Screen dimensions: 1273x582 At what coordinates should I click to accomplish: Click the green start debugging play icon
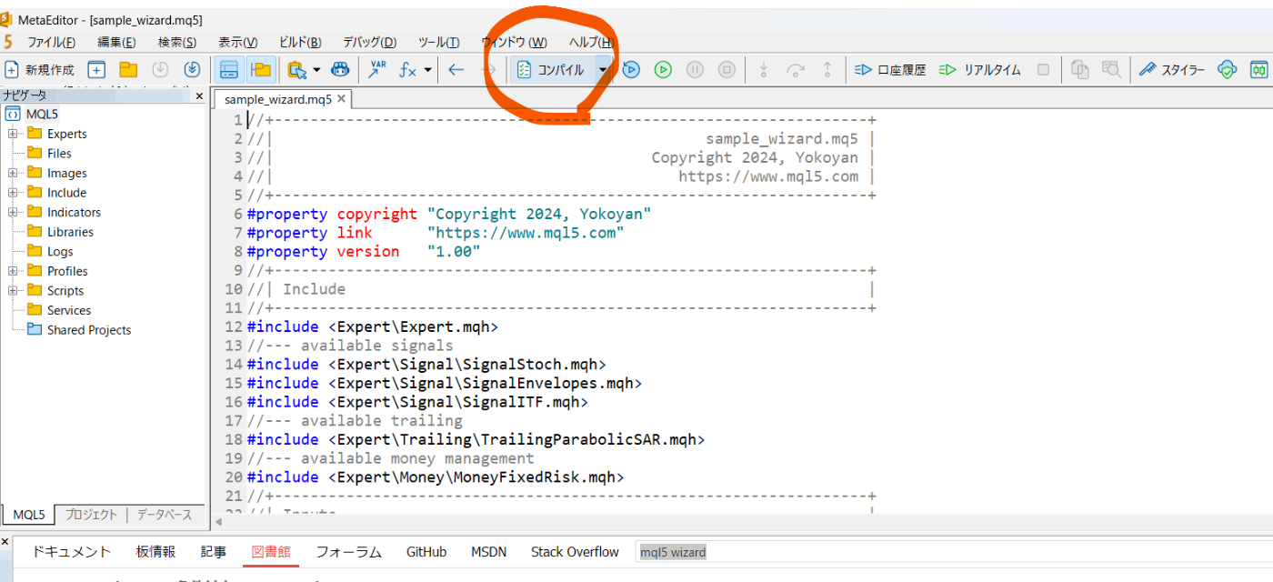(663, 69)
